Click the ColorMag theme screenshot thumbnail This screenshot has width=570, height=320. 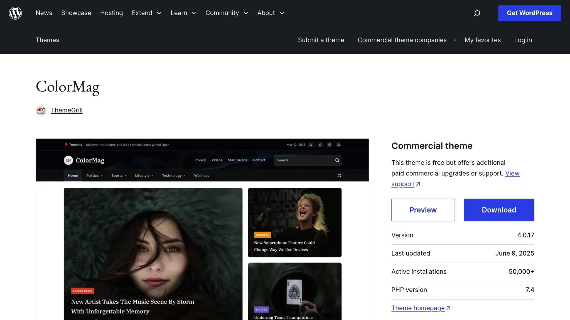(x=202, y=229)
